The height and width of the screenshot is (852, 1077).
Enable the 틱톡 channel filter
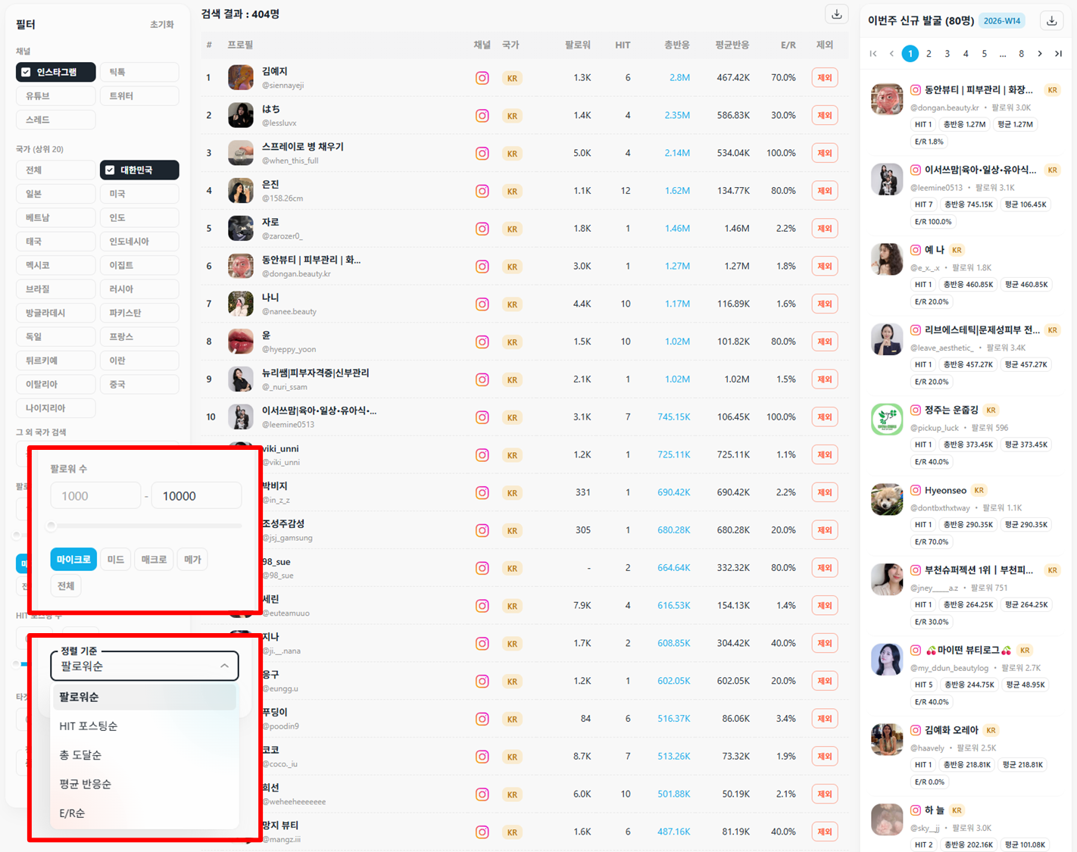[139, 72]
